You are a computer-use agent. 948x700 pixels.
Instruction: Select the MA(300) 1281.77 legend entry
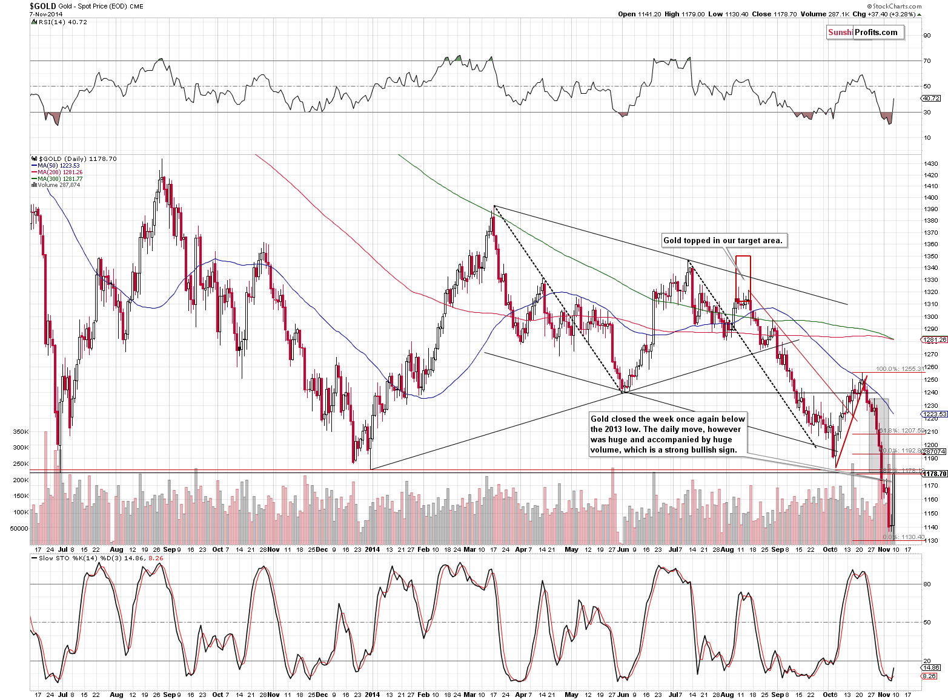tap(56, 179)
